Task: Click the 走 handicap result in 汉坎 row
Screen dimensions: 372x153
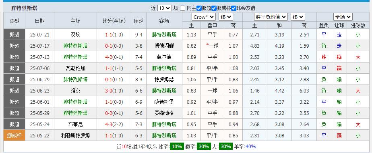Action: click(339, 34)
